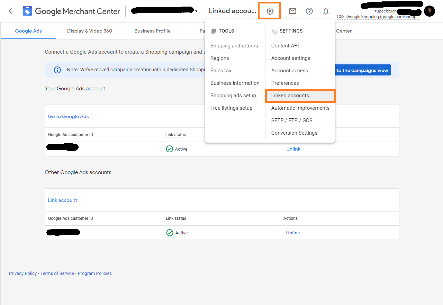This screenshot has height=305, width=443.
Task: Click the info icon on the note banner
Action: (57, 70)
